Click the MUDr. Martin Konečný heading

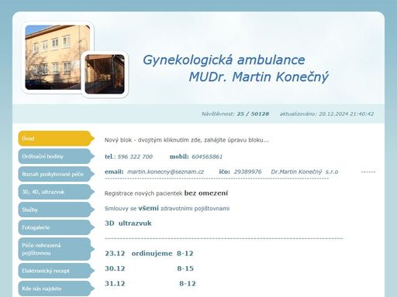258,77
